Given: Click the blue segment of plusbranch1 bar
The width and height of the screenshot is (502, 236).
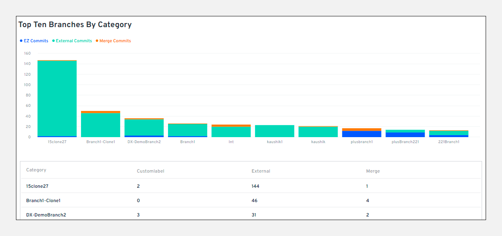Looking at the screenshot, I should [x=362, y=133].
